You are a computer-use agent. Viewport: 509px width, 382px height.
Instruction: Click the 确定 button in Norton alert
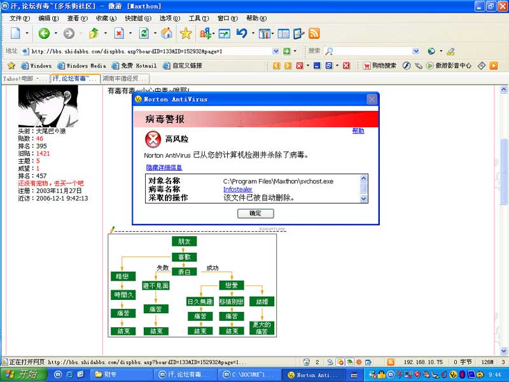255,214
